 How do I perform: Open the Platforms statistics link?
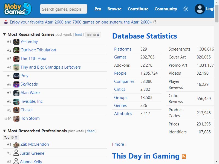pos(123,49)
